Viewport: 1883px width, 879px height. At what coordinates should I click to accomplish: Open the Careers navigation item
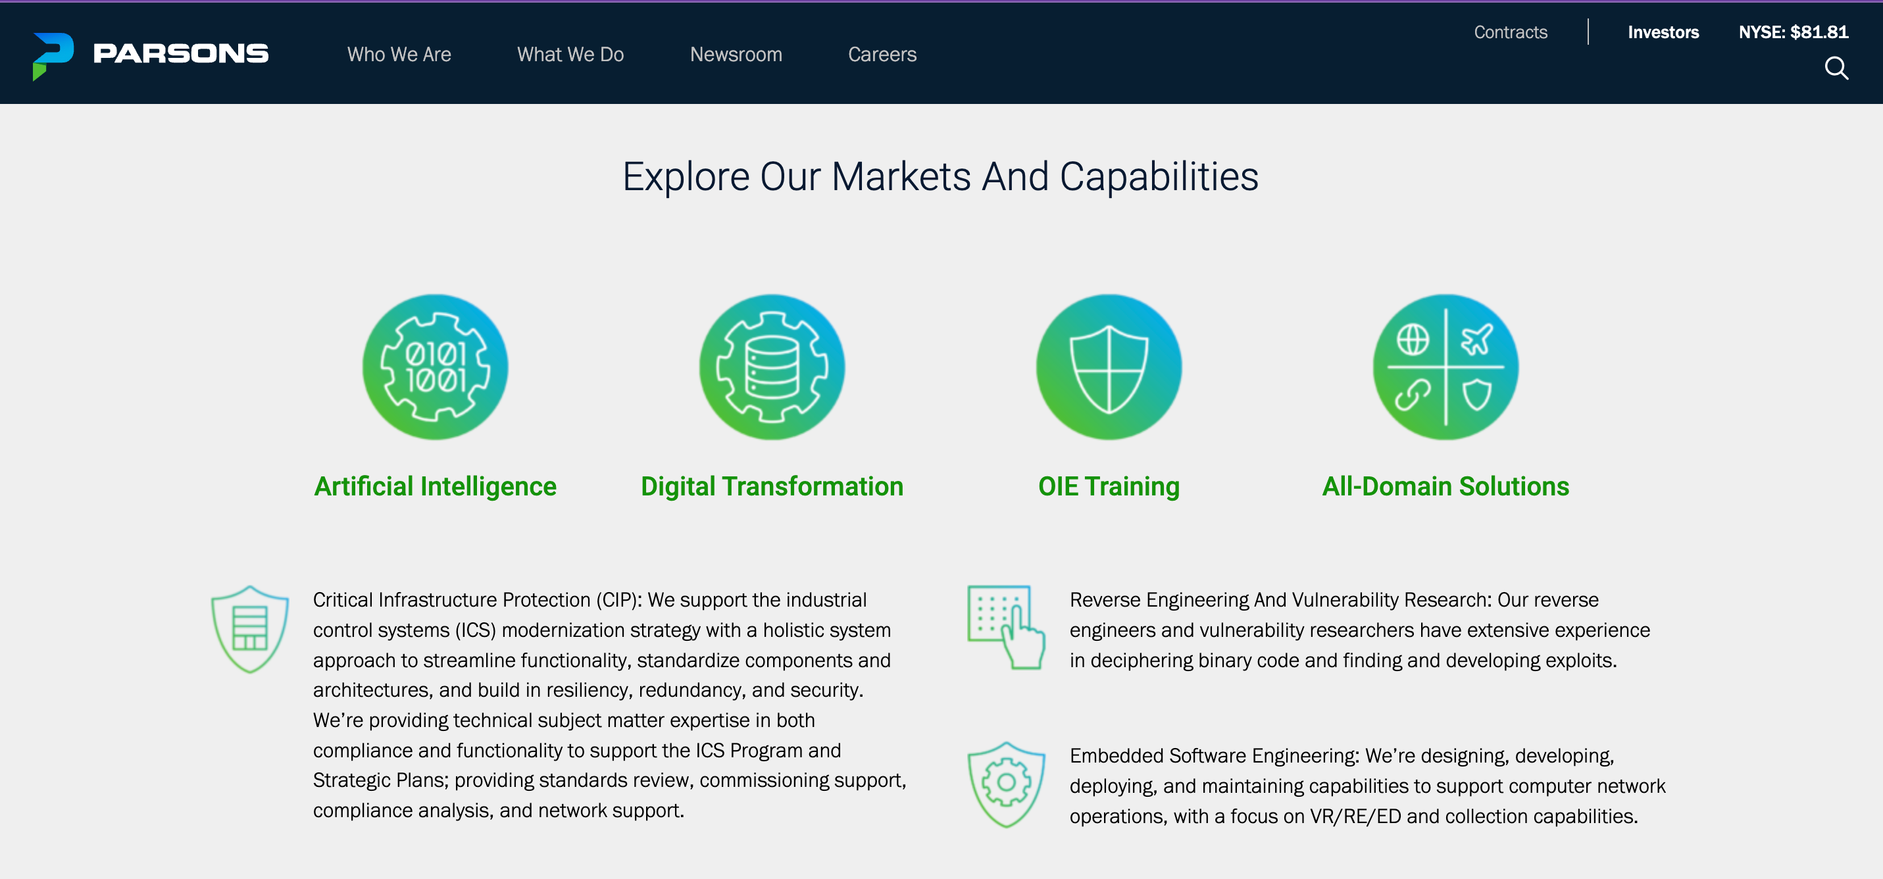point(882,54)
